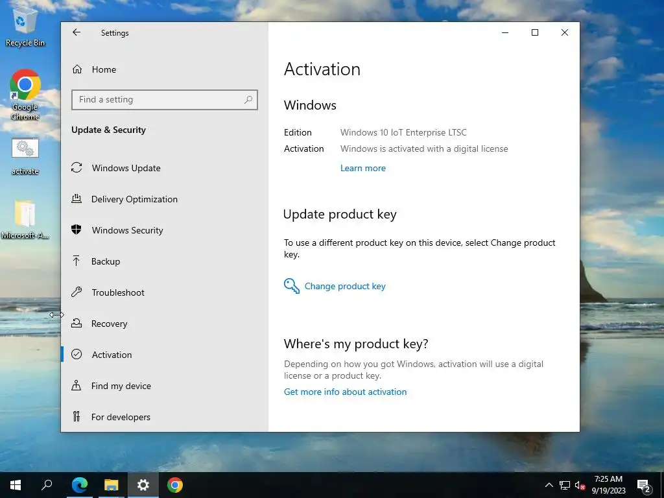This screenshot has width=664, height=498.
Task: Select the Microsoft-A... folder on the desktop
Action: pos(25,220)
